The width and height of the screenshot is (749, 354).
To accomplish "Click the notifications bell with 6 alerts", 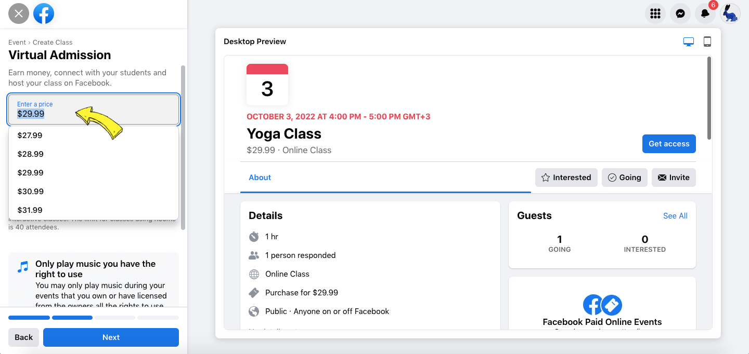I will pos(705,13).
